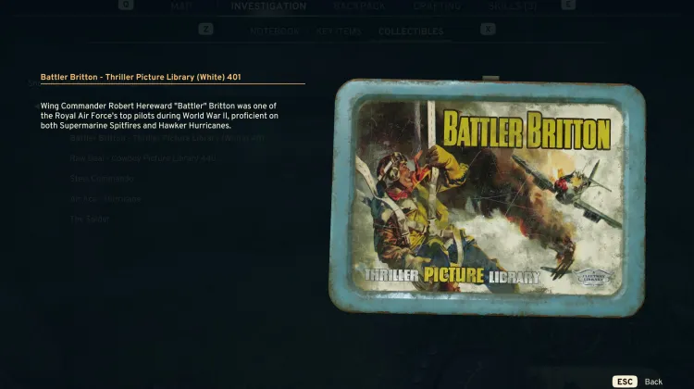The height and width of the screenshot is (389, 694).
Task: Click the C key icon beside Collectibles
Action: (x=488, y=30)
